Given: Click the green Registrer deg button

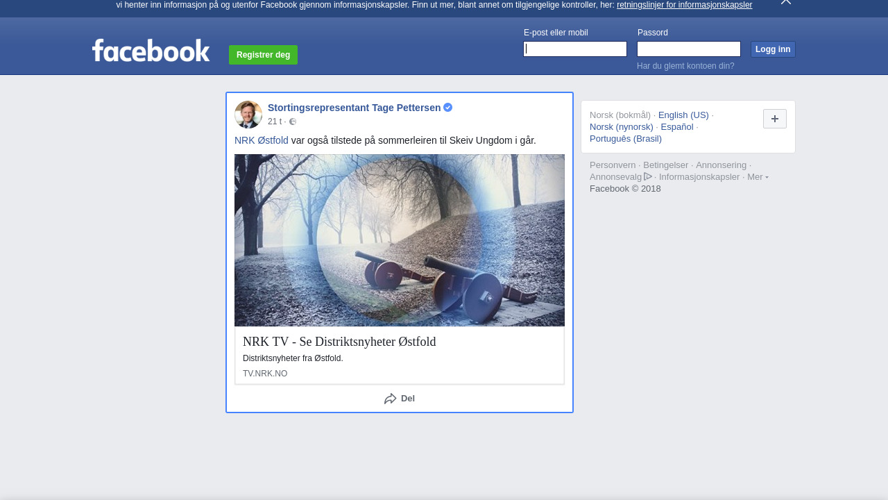Looking at the screenshot, I should pyautogui.click(x=263, y=55).
